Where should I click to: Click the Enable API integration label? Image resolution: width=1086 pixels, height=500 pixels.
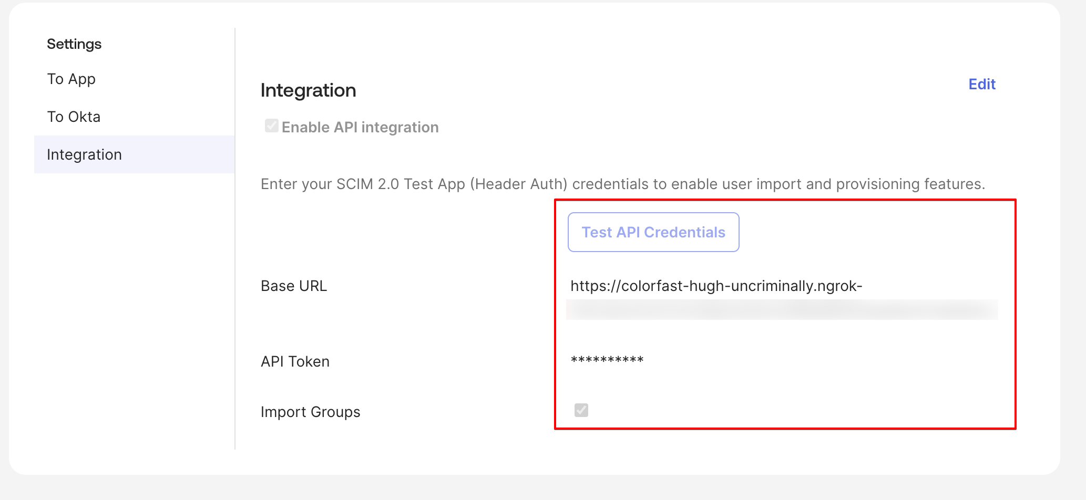coord(360,127)
